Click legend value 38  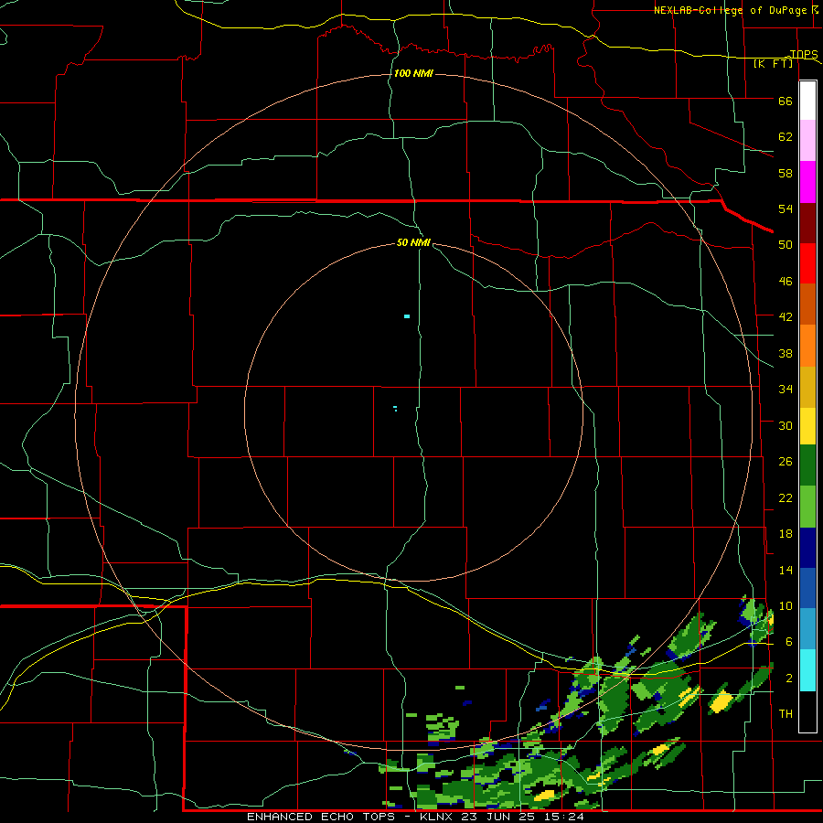(786, 353)
